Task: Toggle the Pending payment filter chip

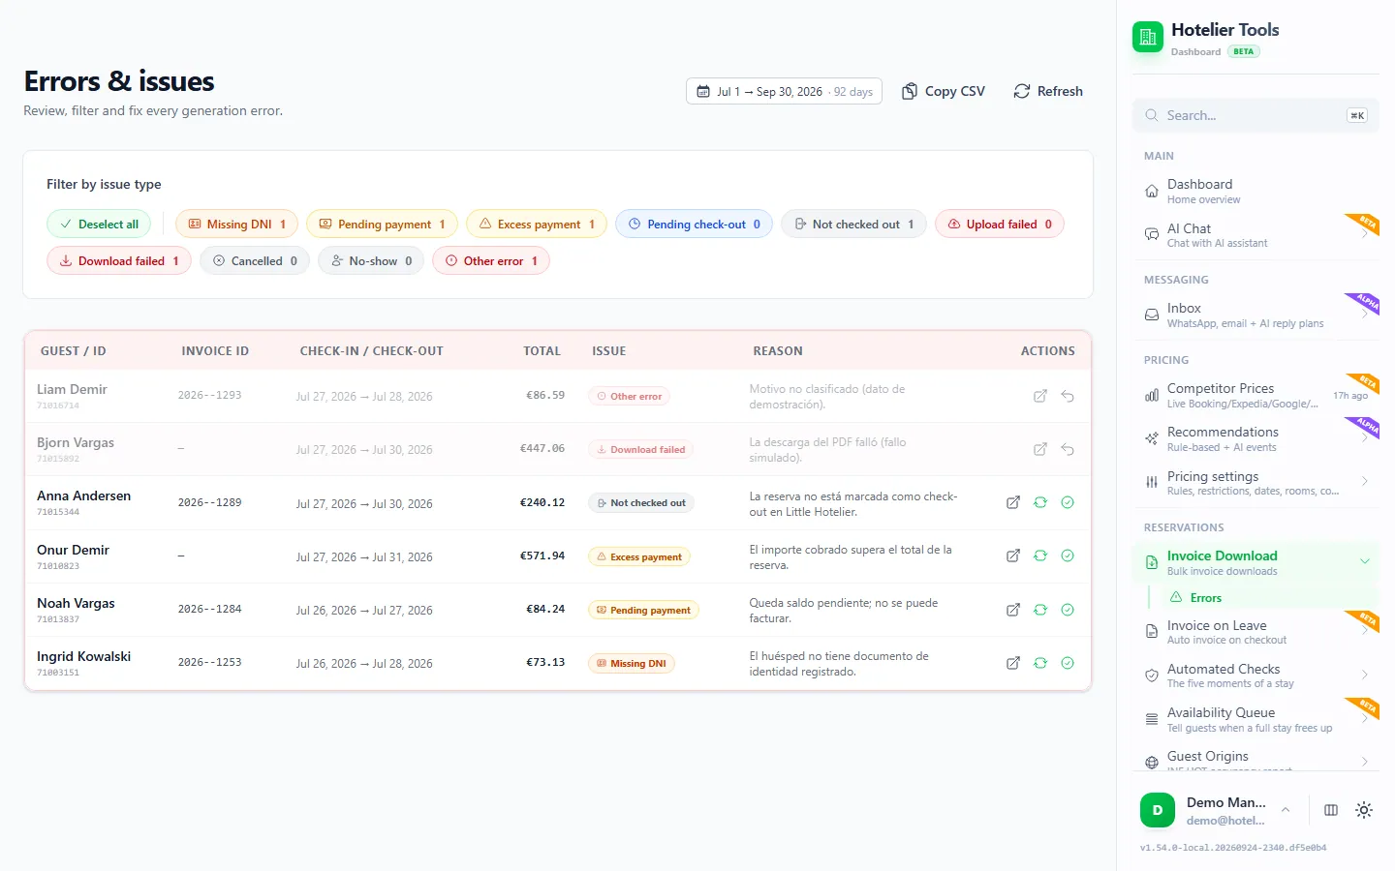Action: [382, 224]
